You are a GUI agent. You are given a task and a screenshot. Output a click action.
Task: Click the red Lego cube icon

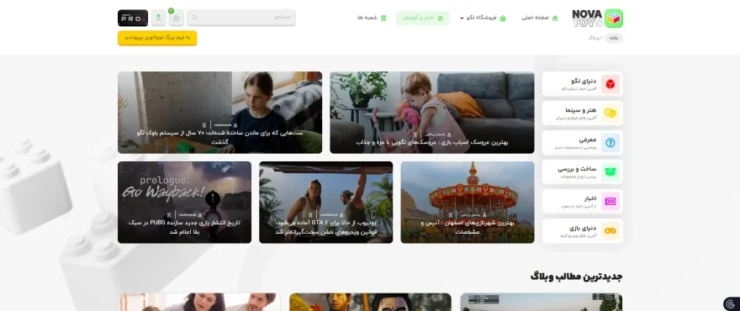[x=610, y=84]
